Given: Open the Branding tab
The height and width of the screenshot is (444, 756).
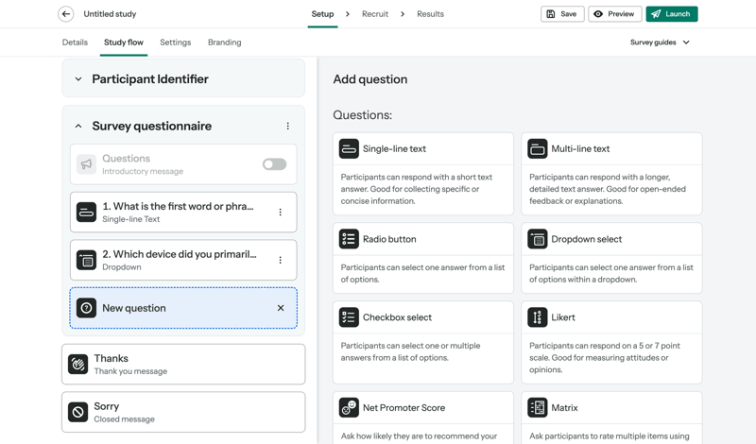Looking at the screenshot, I should (x=224, y=43).
